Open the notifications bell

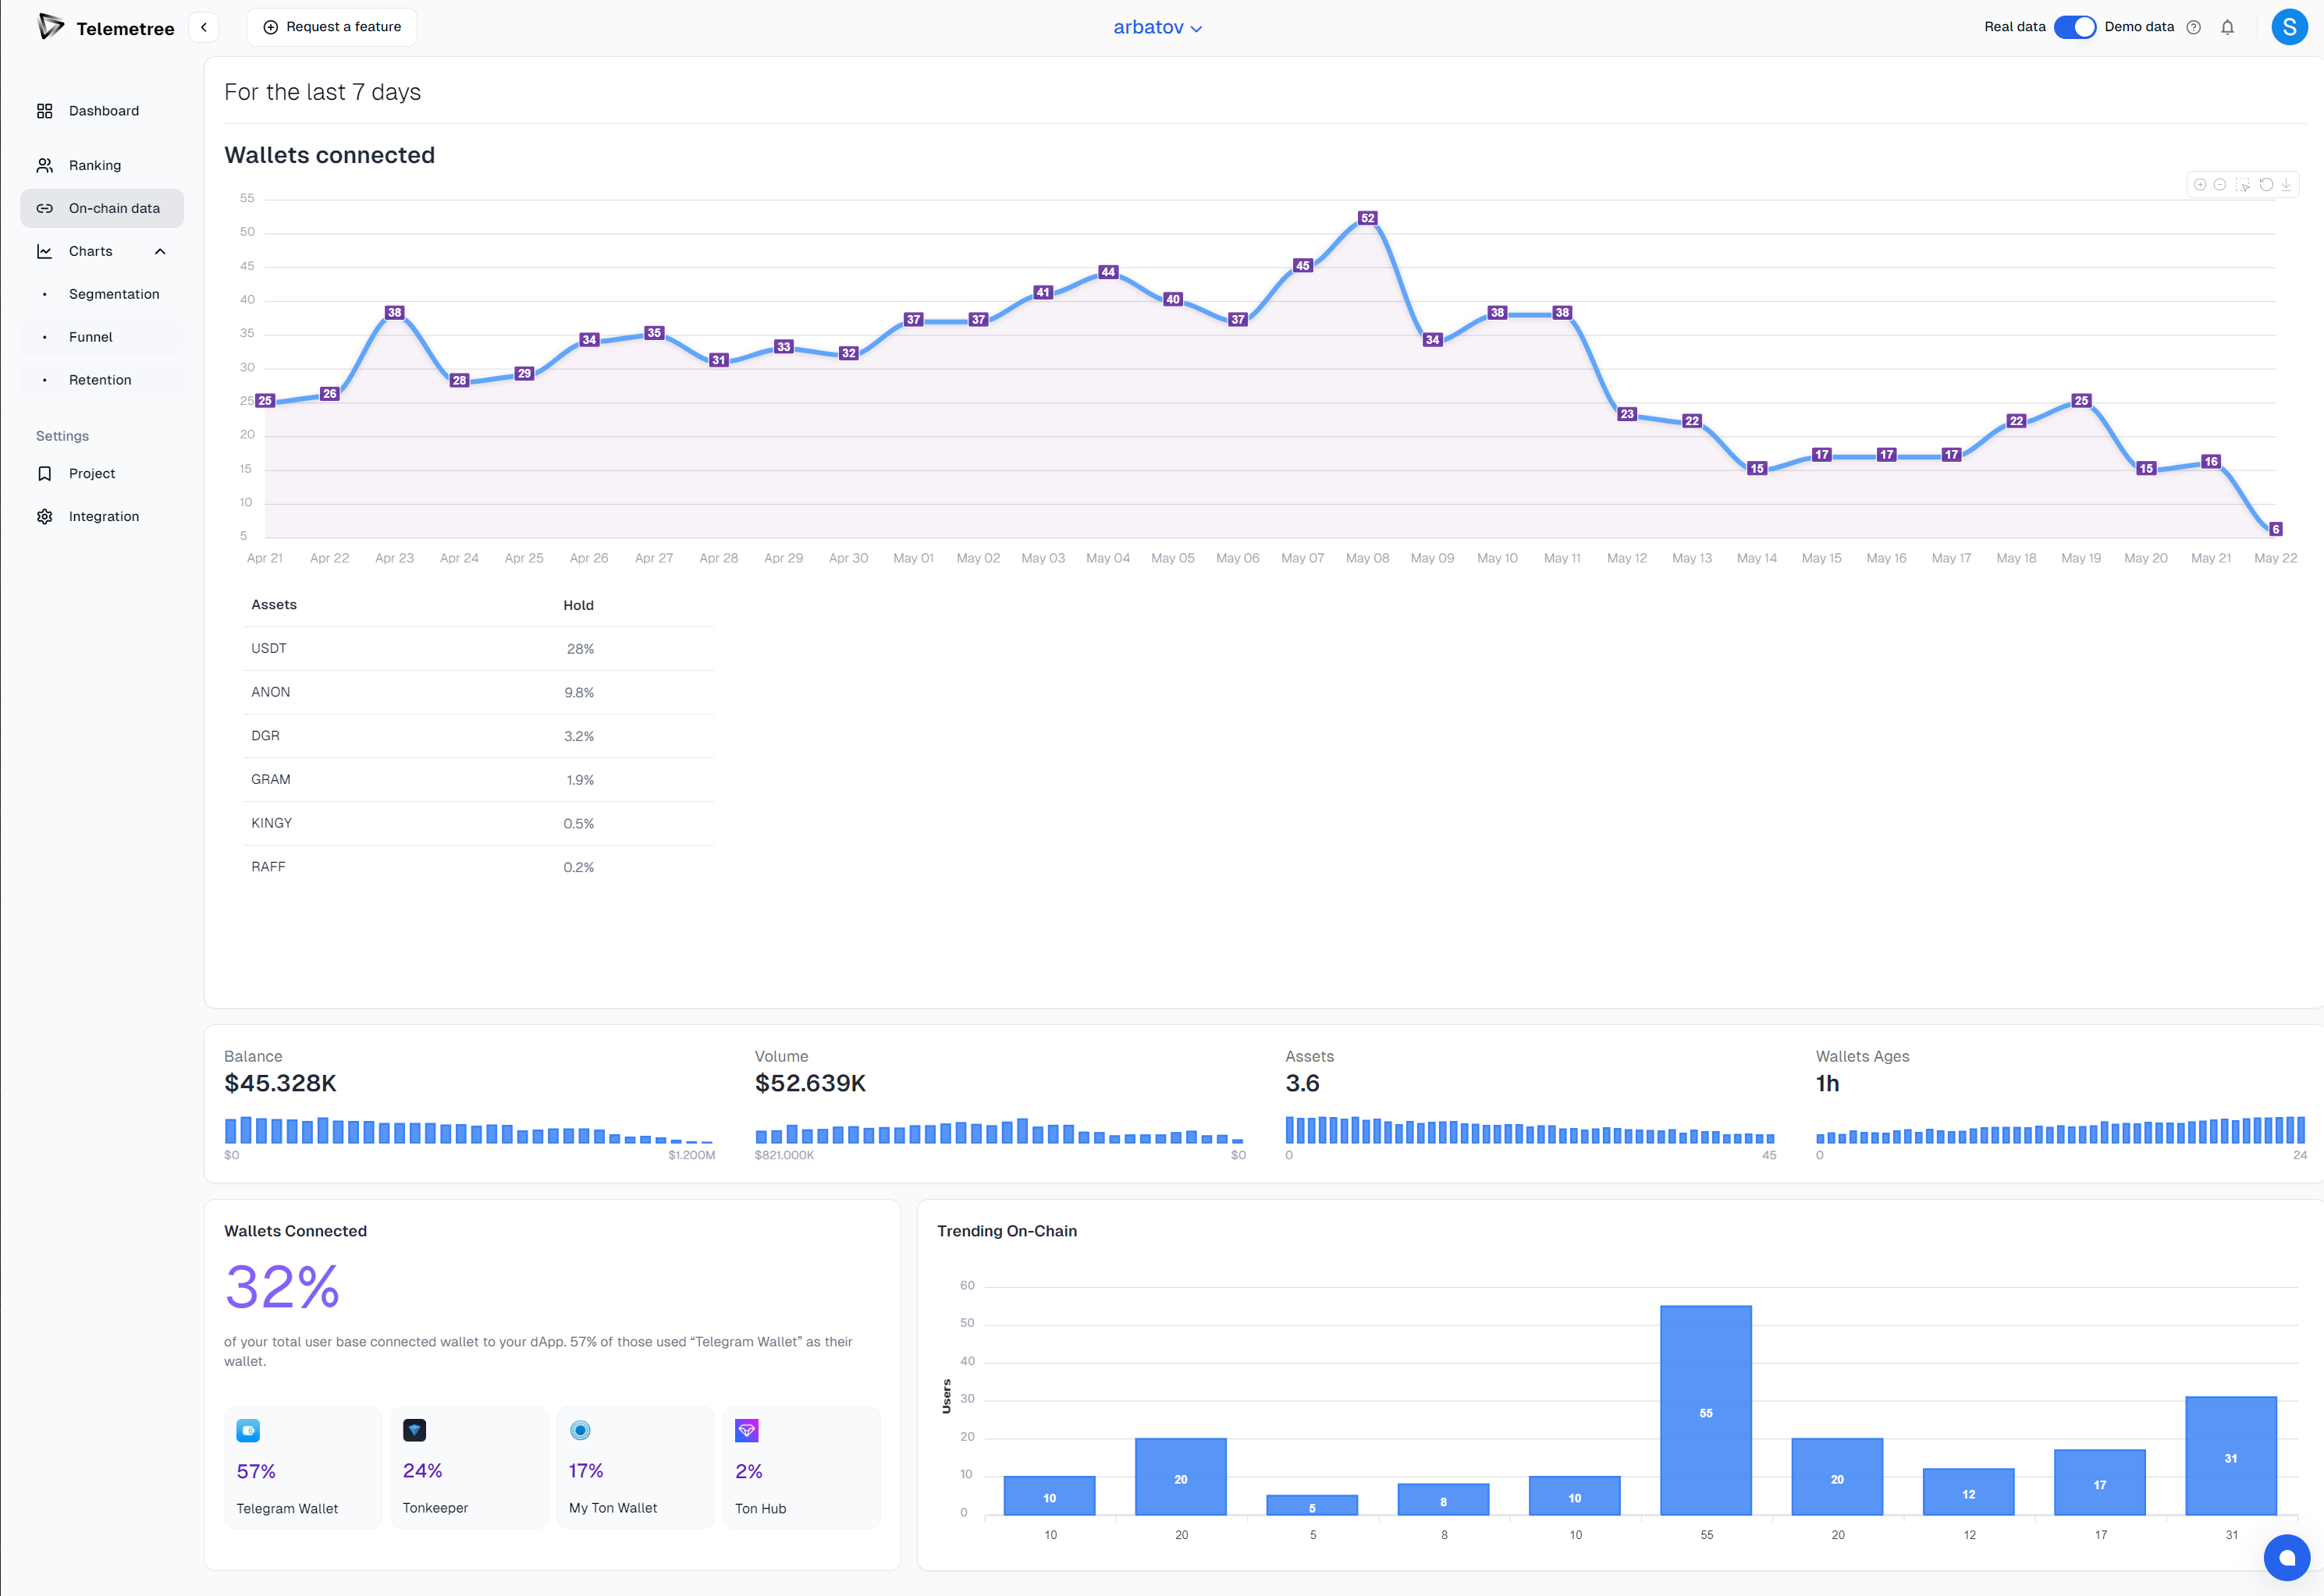point(2227,28)
